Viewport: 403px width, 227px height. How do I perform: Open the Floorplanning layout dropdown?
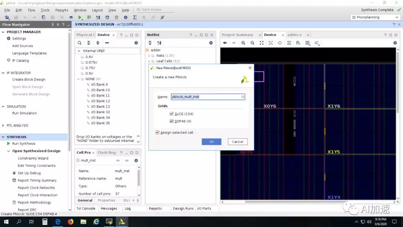coord(376,18)
